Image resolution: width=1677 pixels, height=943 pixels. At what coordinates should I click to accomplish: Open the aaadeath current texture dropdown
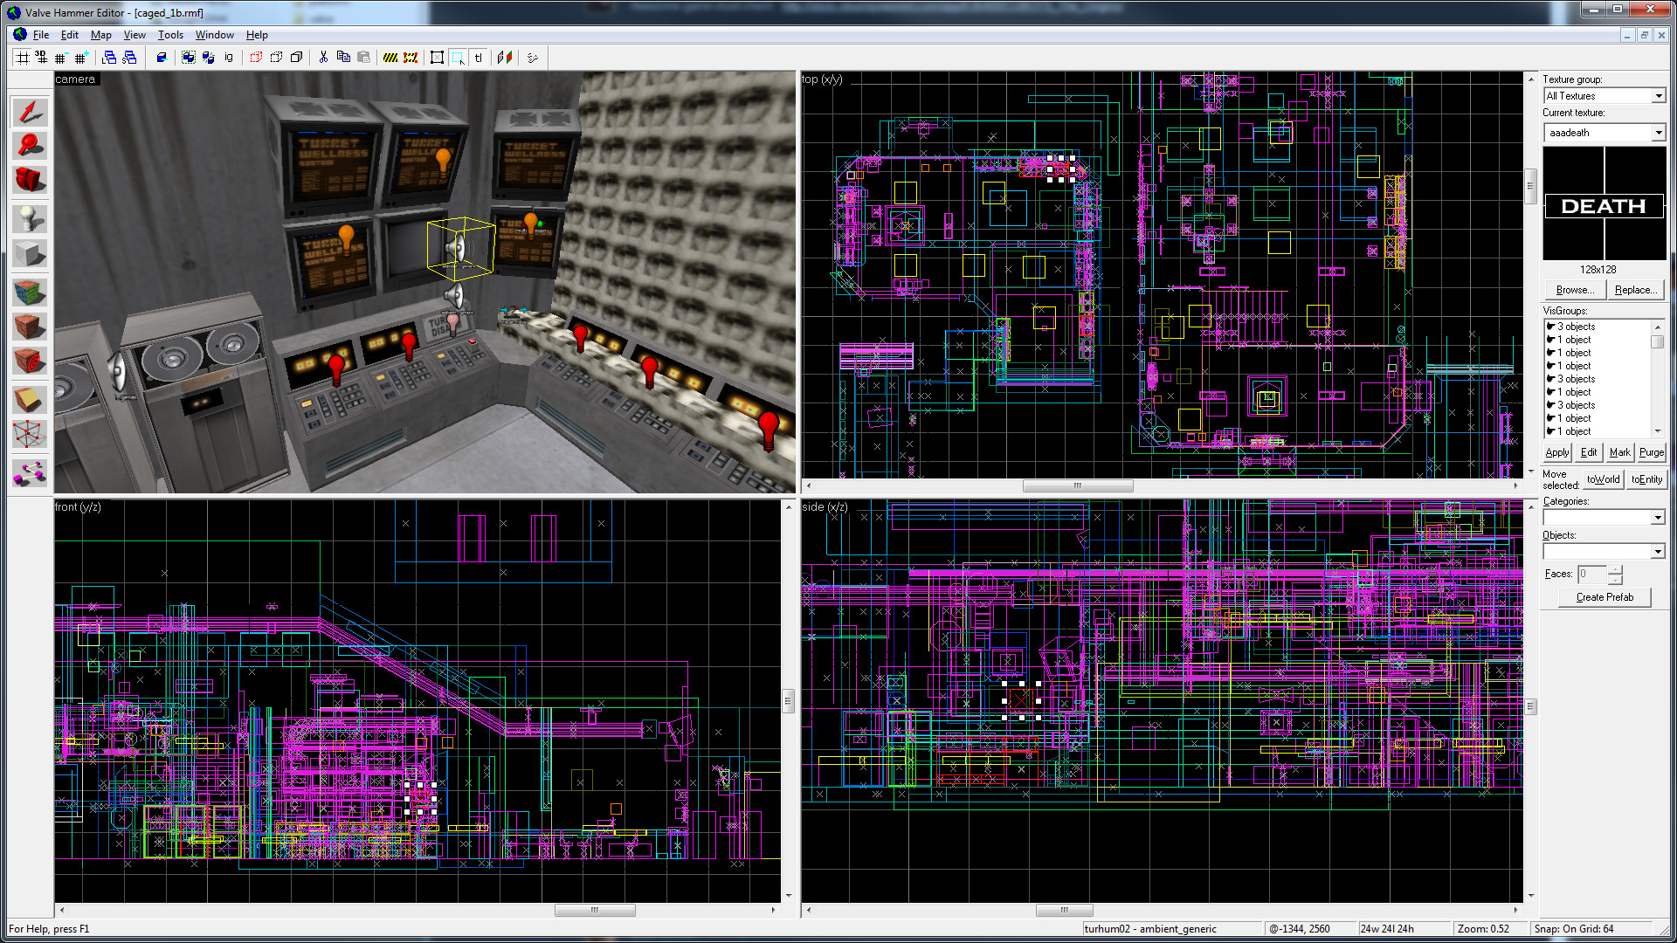[1659, 133]
